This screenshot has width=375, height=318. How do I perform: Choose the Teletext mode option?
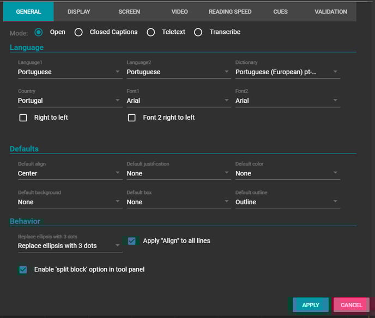151,32
